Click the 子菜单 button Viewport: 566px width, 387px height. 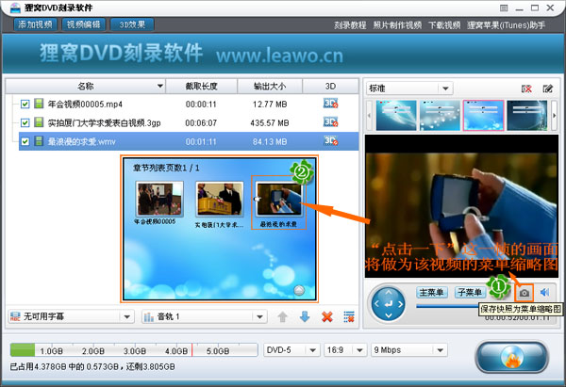point(469,292)
